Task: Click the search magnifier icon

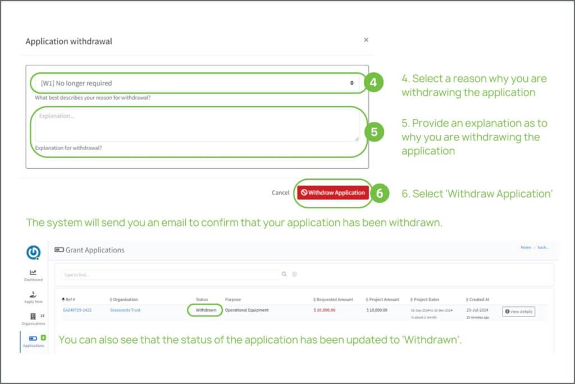Action: click(284, 274)
